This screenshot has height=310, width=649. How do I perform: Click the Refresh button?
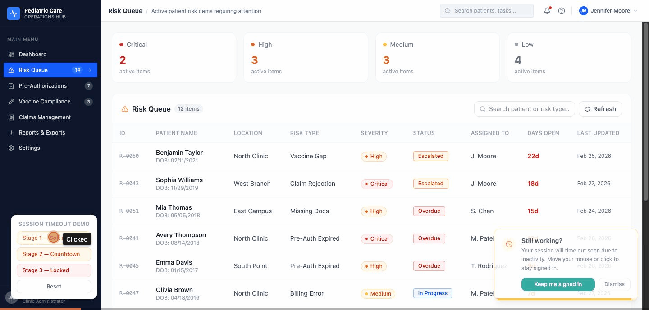point(600,109)
